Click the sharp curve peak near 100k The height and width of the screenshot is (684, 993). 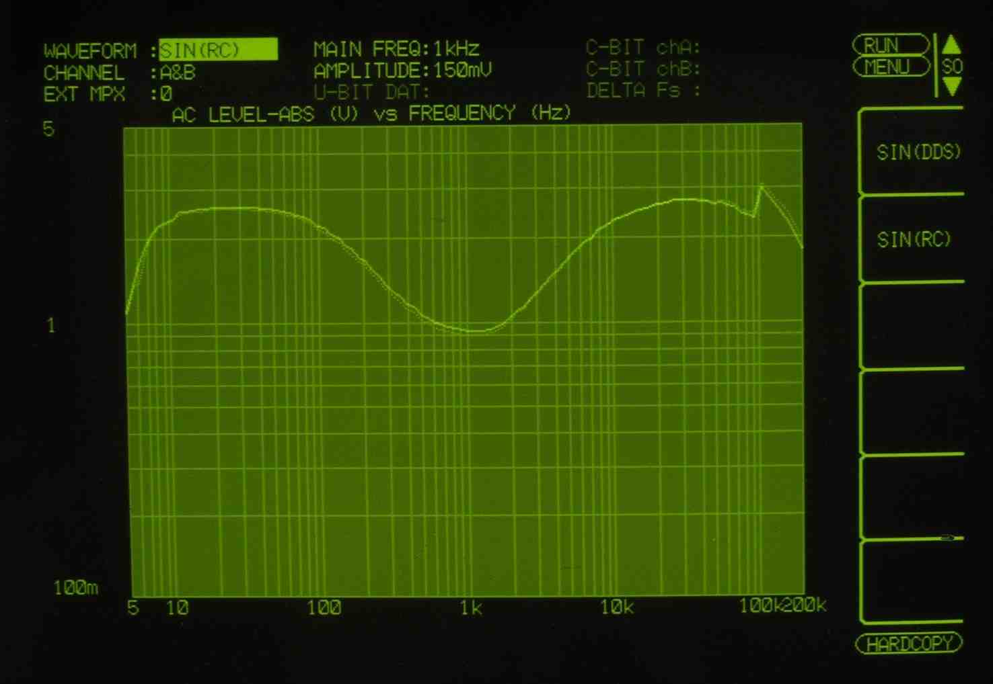click(761, 187)
